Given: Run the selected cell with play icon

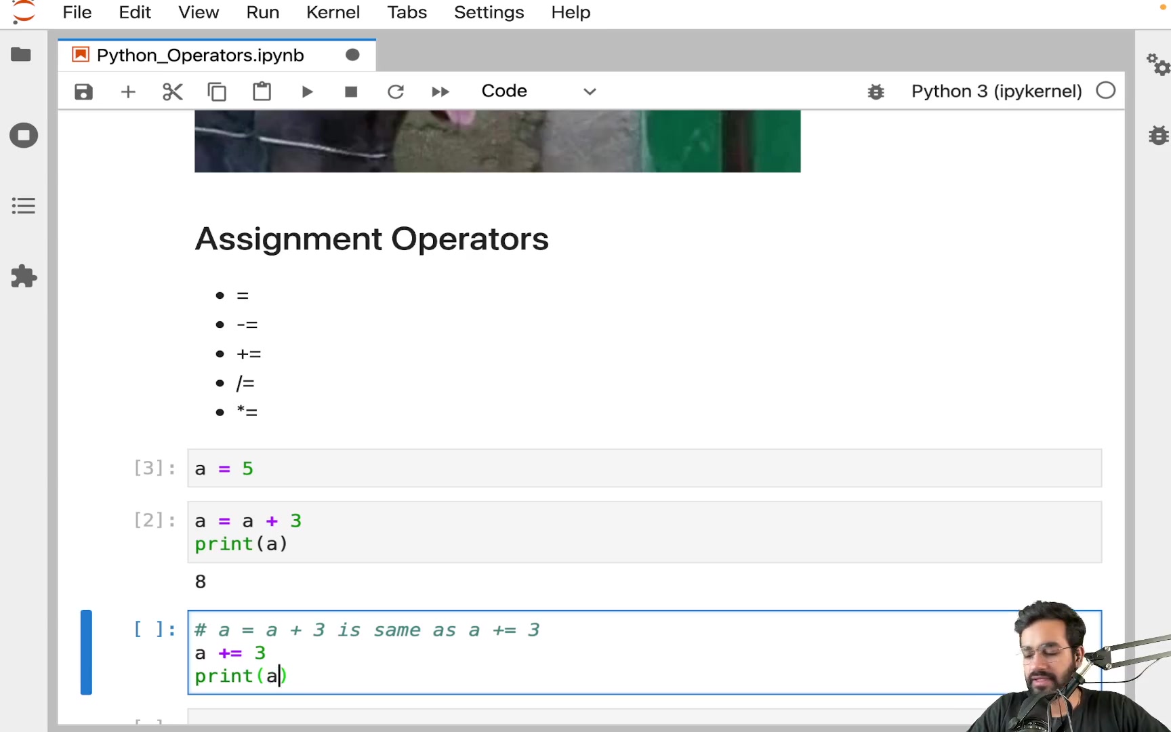Looking at the screenshot, I should [306, 91].
